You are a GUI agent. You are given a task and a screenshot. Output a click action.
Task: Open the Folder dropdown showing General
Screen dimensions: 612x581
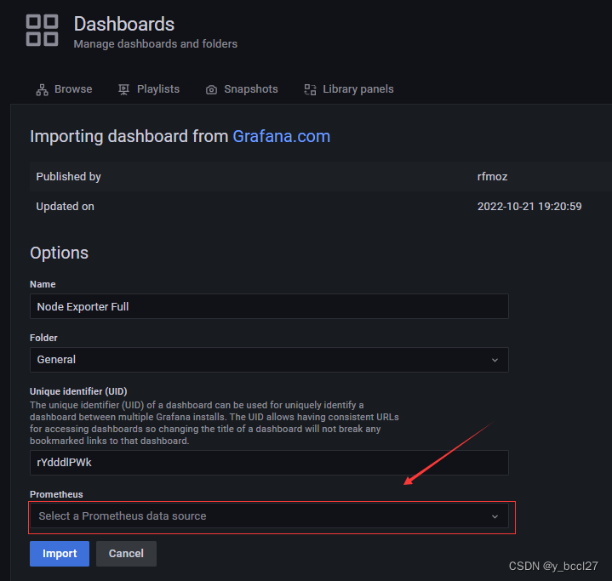pyautogui.click(x=269, y=360)
